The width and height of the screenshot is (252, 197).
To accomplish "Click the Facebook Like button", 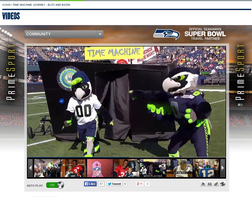I will (x=90, y=184).
